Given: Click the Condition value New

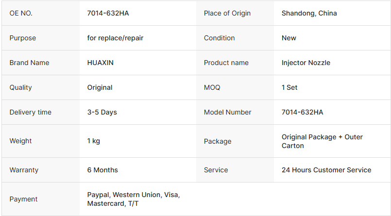Looking at the screenshot, I should [289, 38].
